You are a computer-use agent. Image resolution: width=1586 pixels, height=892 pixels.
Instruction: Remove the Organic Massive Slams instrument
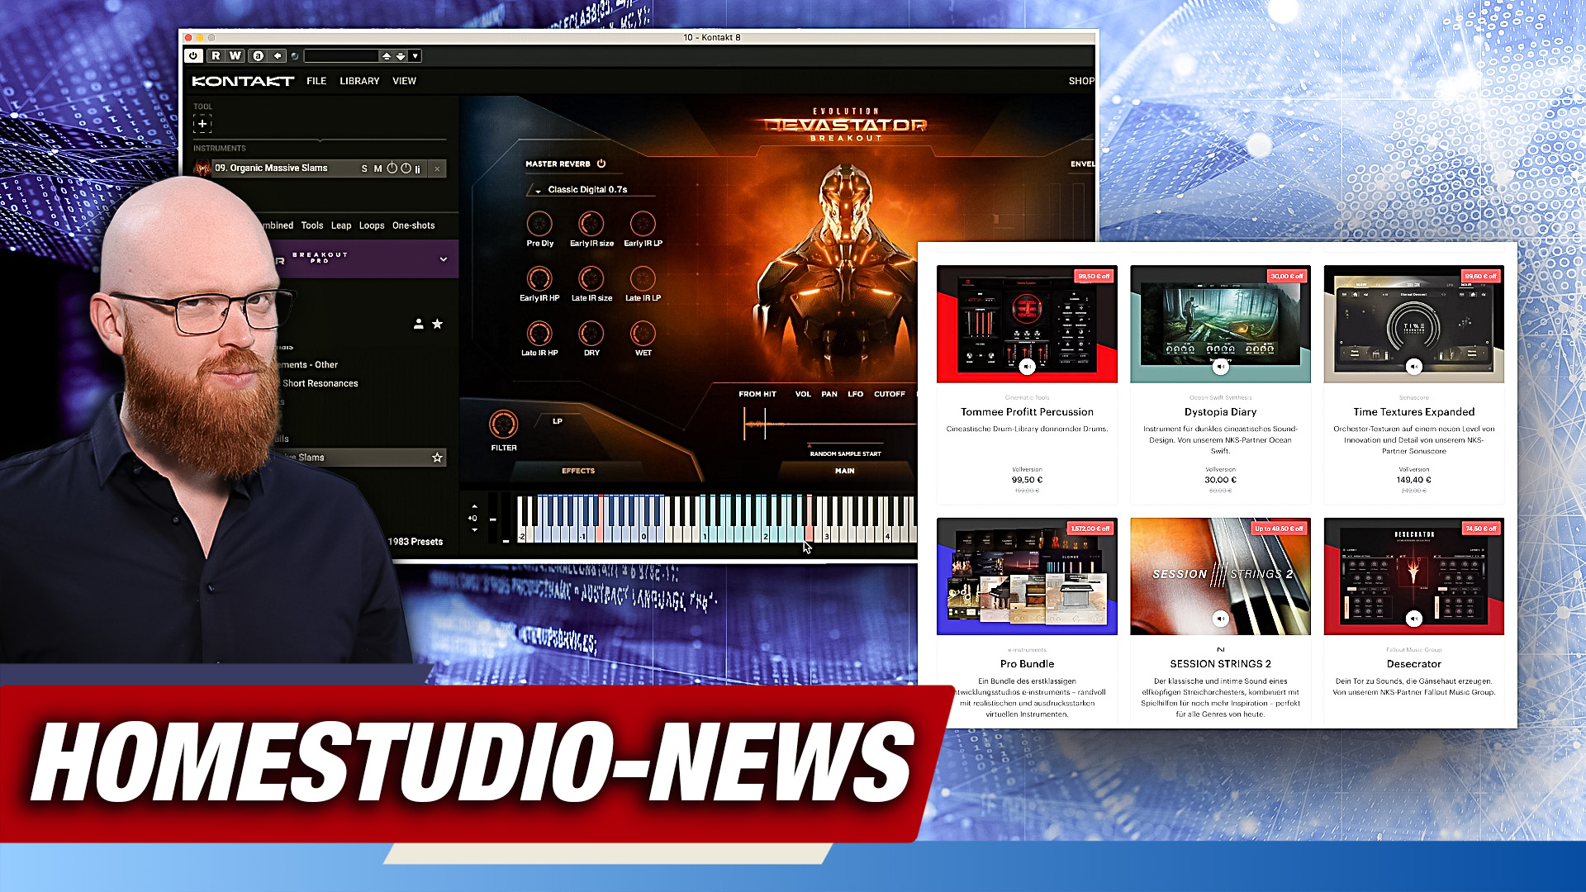pos(437,168)
